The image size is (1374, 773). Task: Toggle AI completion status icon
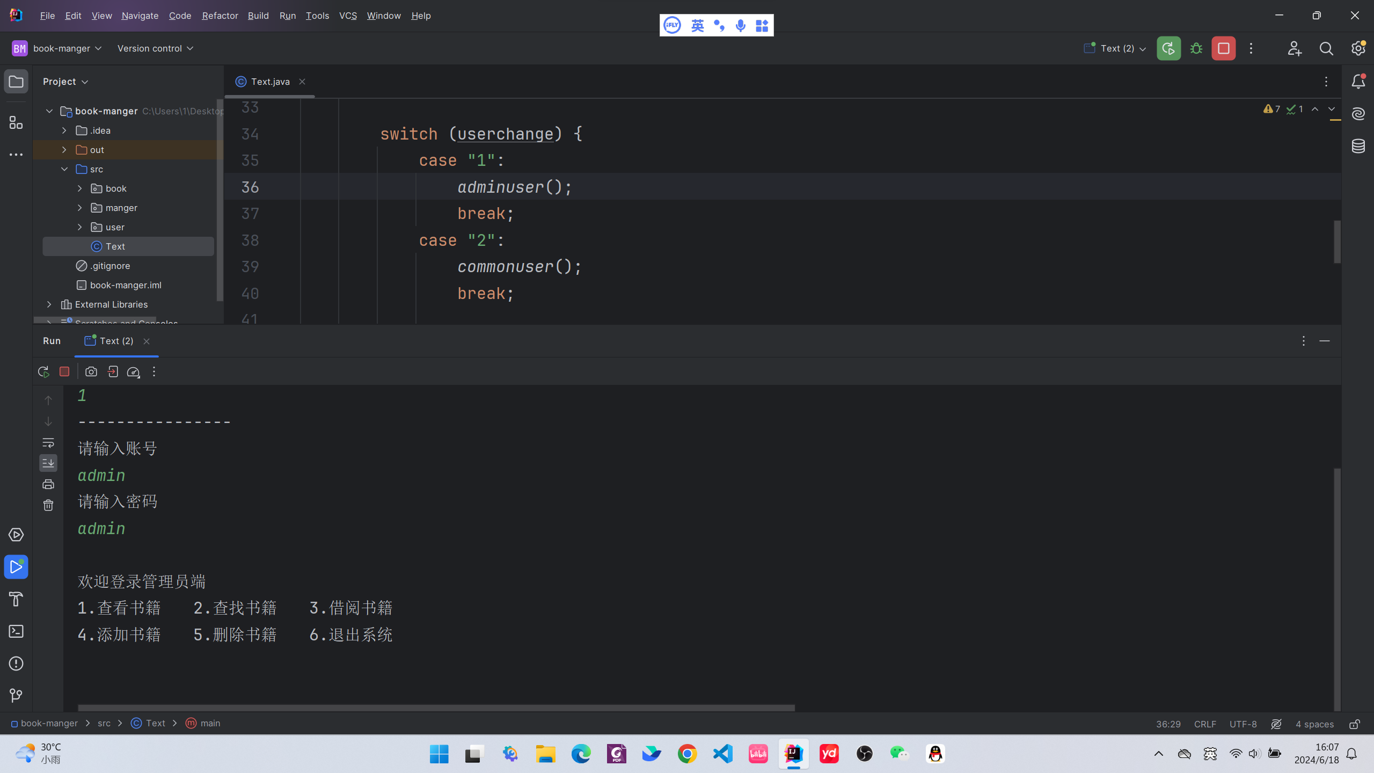pyautogui.click(x=1276, y=724)
